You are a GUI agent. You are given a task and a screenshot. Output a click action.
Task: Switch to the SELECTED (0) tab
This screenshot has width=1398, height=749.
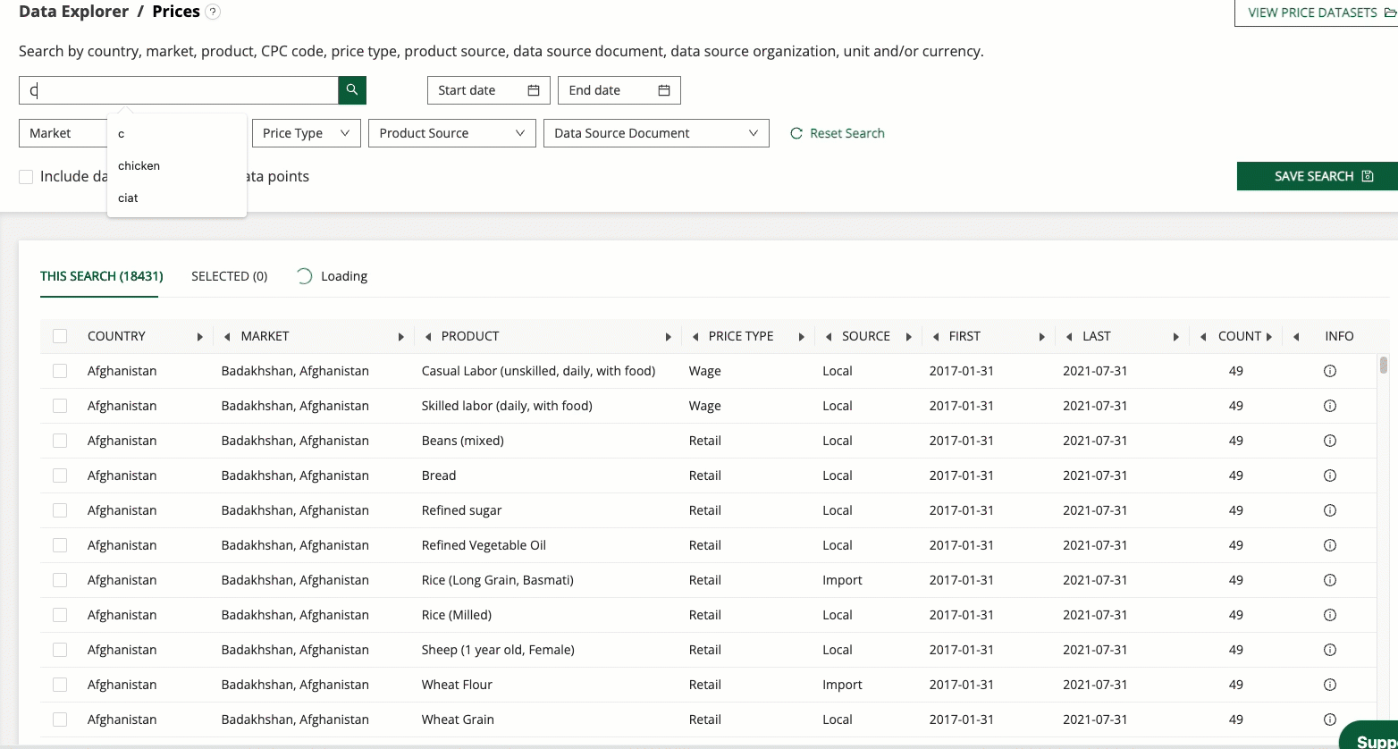(x=229, y=276)
